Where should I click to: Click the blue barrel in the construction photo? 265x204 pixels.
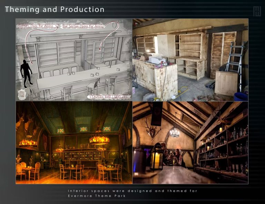[x=241, y=96]
